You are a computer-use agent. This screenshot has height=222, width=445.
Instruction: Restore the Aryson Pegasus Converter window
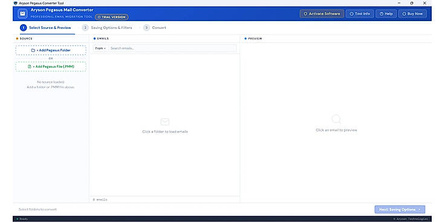[412, 3]
